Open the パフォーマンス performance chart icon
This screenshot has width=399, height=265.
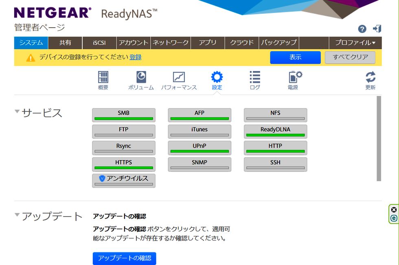pyautogui.click(x=179, y=77)
